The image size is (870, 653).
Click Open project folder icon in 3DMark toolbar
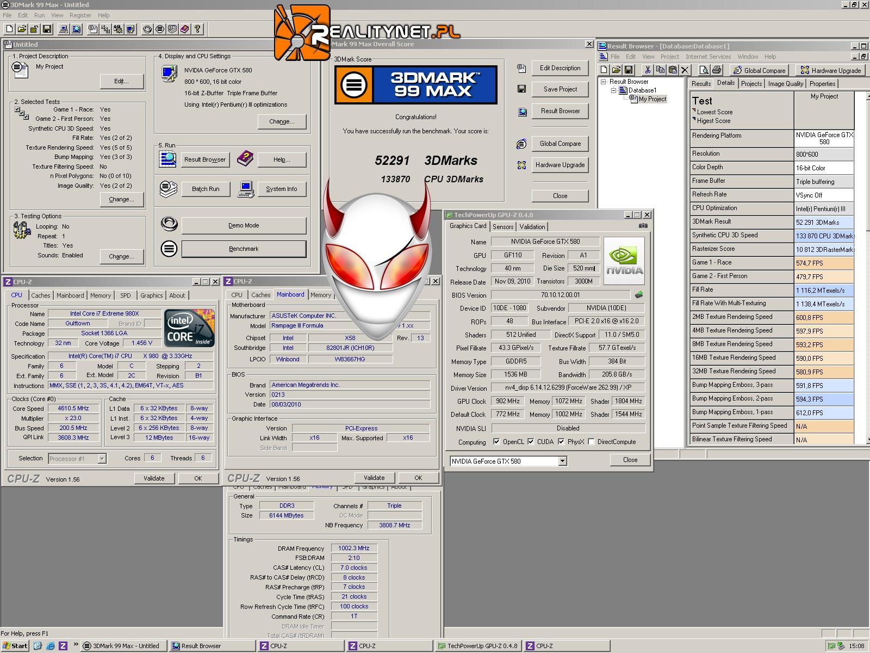(22, 29)
